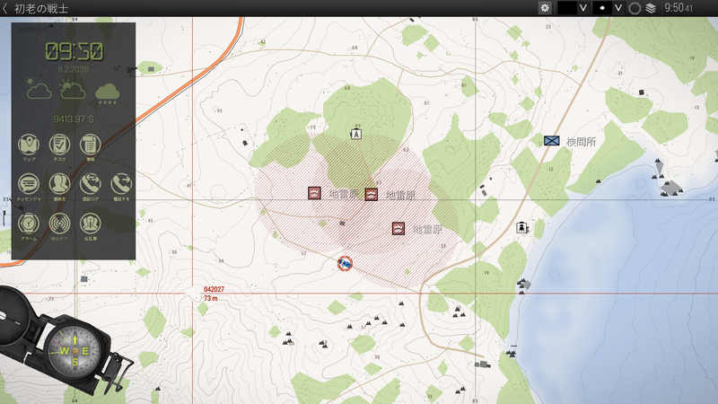
Task: Click the 検問所 label text
Action: (581, 142)
